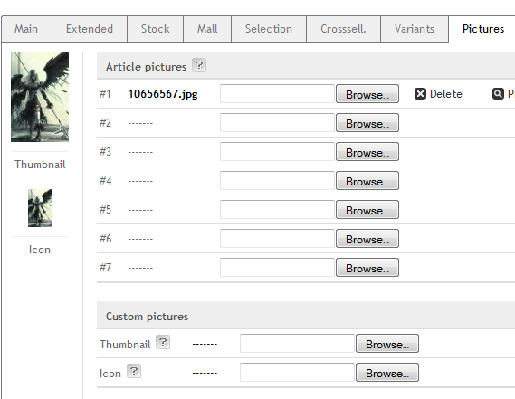Click the magnifier preview icon for picture #1
Image resolution: width=515 pixels, height=399 pixels.
click(498, 93)
